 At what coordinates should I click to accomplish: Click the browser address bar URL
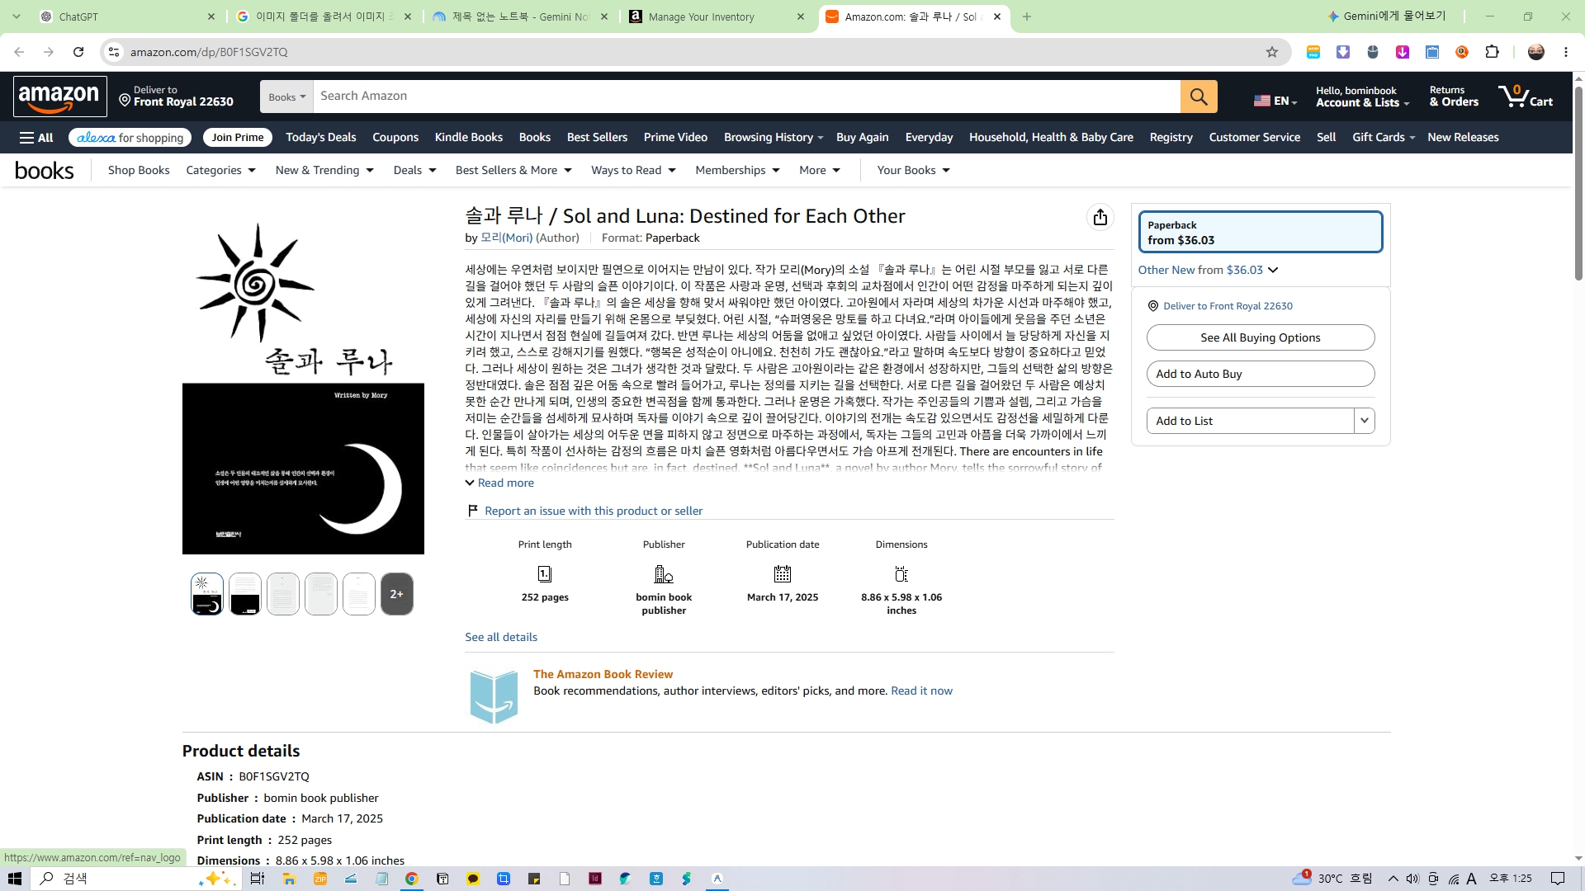[x=209, y=52]
